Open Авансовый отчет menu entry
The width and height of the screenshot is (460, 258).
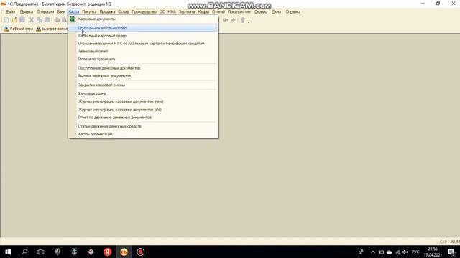[143, 51]
